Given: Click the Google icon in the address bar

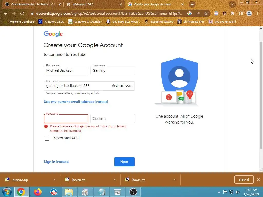Looking at the screenshot, I should click(x=190, y=13).
